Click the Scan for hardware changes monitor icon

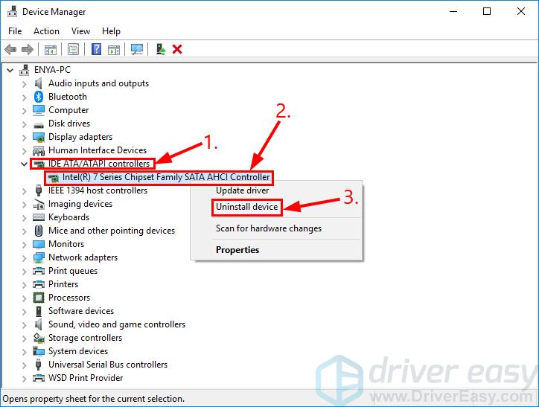click(136, 49)
